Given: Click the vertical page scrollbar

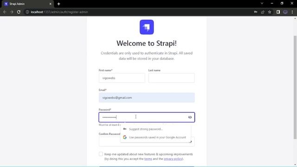Looking at the screenshot, I should [295, 88].
